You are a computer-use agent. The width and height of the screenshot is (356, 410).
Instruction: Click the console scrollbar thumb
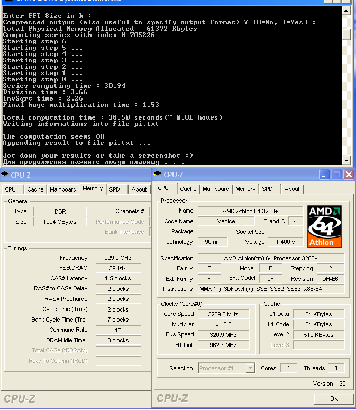[x=346, y=34]
